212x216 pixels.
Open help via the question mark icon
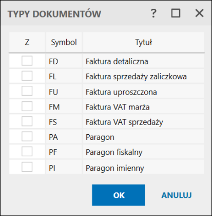pyautogui.click(x=153, y=13)
